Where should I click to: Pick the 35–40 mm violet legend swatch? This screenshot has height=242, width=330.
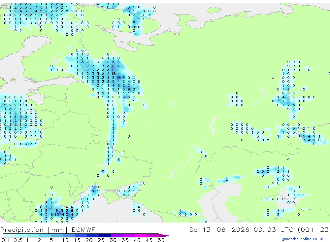pos(129,235)
